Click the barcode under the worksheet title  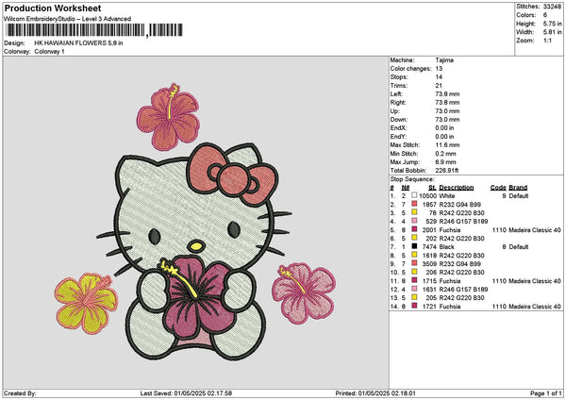click(x=94, y=30)
